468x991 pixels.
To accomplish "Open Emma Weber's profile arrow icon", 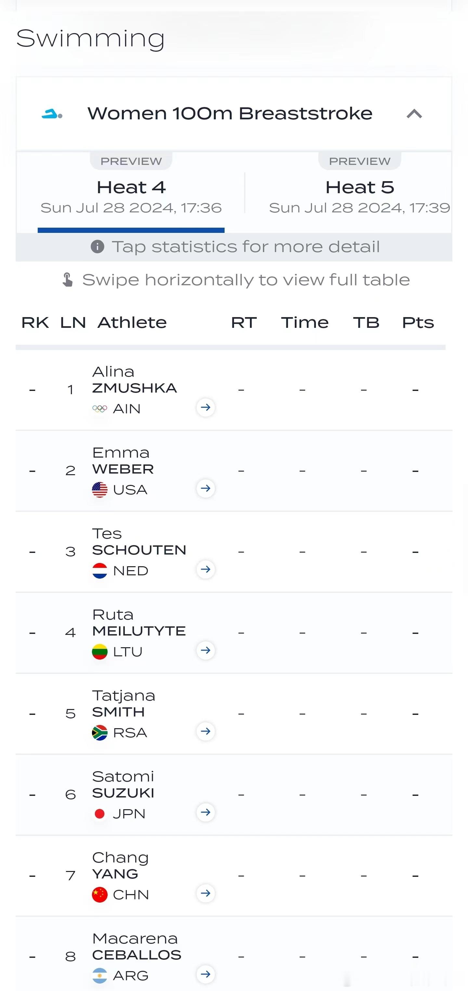I will 206,489.
